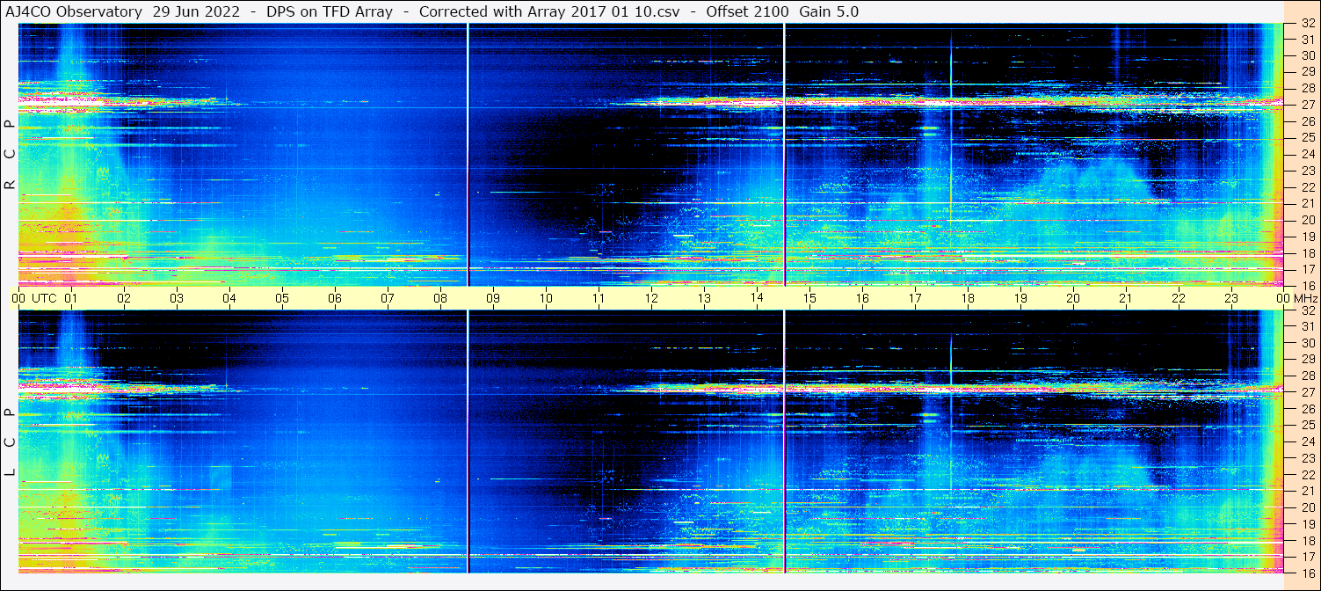Select hour "19" on the time axis

(1020, 298)
